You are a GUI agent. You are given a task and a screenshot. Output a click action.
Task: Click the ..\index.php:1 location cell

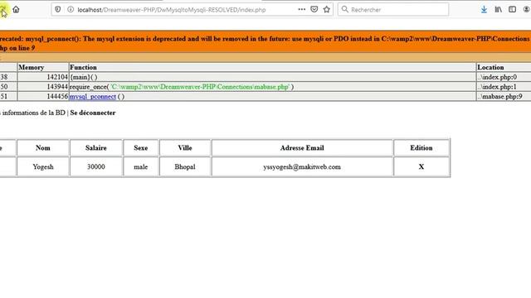[504, 87]
